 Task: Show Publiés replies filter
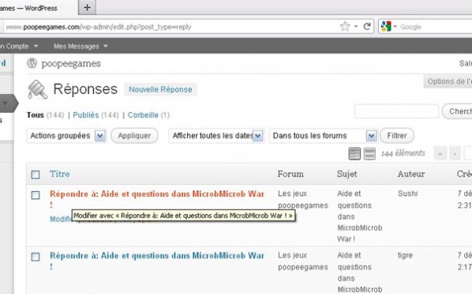tap(86, 115)
